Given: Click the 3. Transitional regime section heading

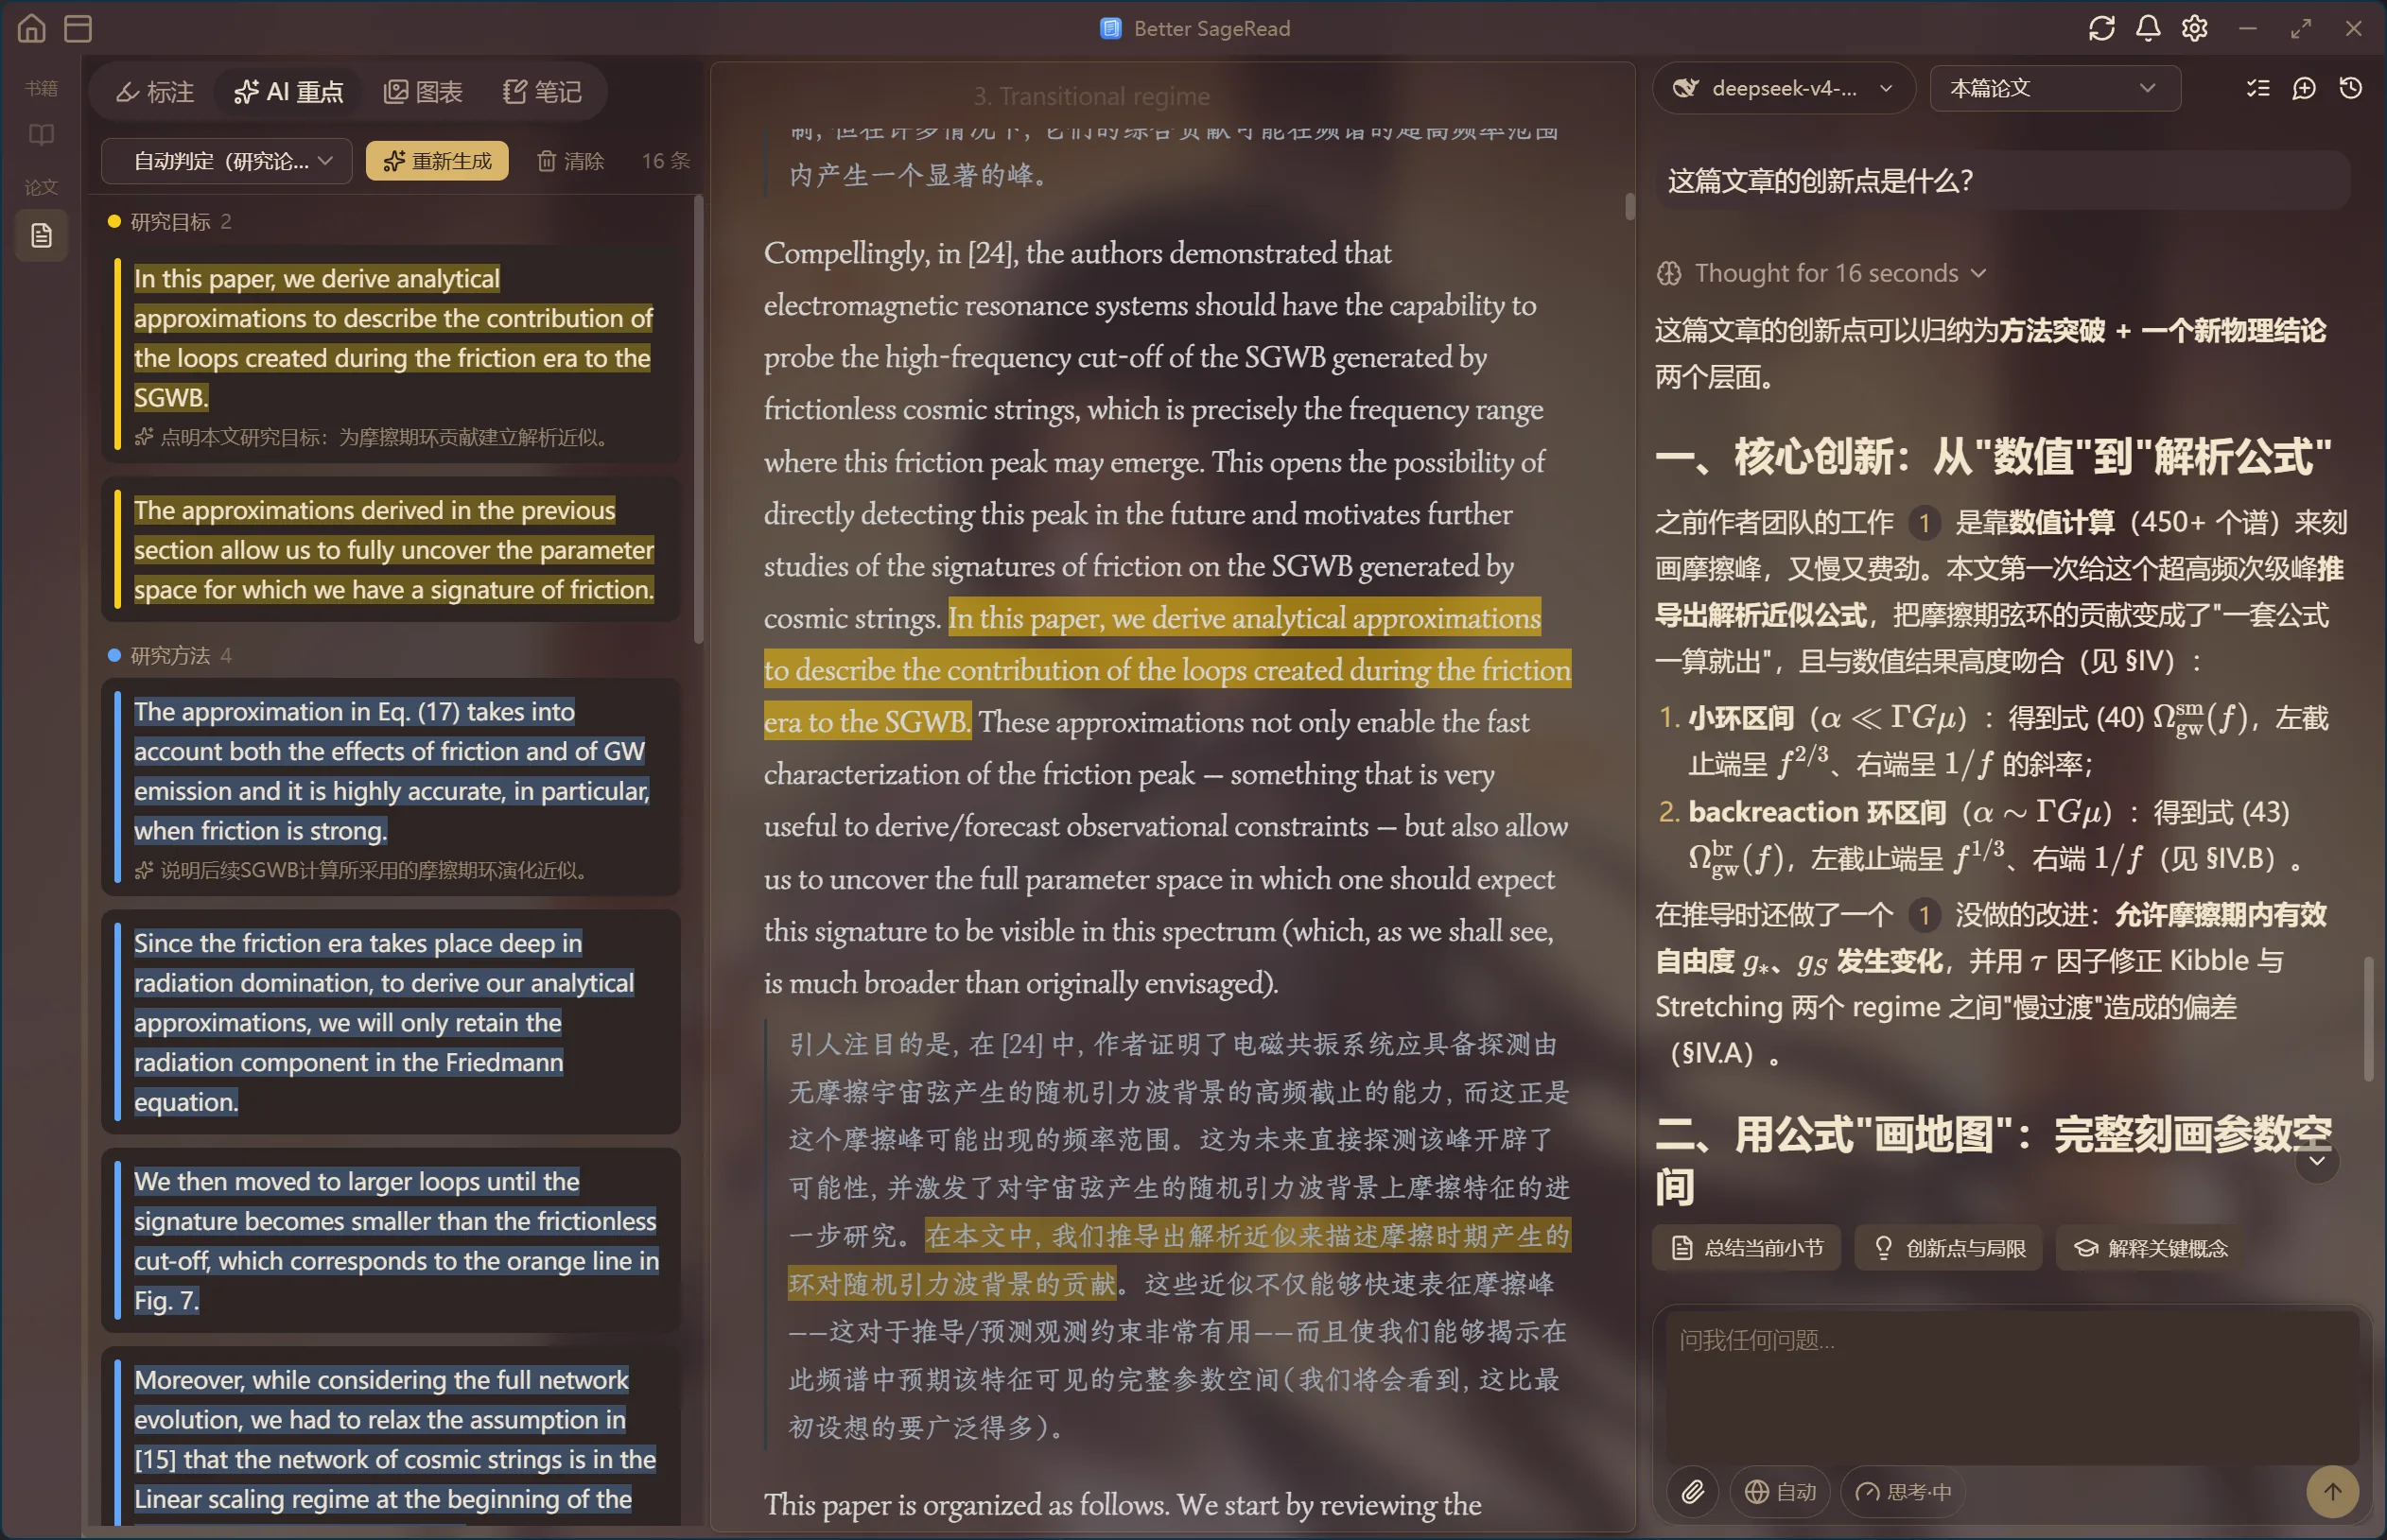Looking at the screenshot, I should (x=1091, y=96).
